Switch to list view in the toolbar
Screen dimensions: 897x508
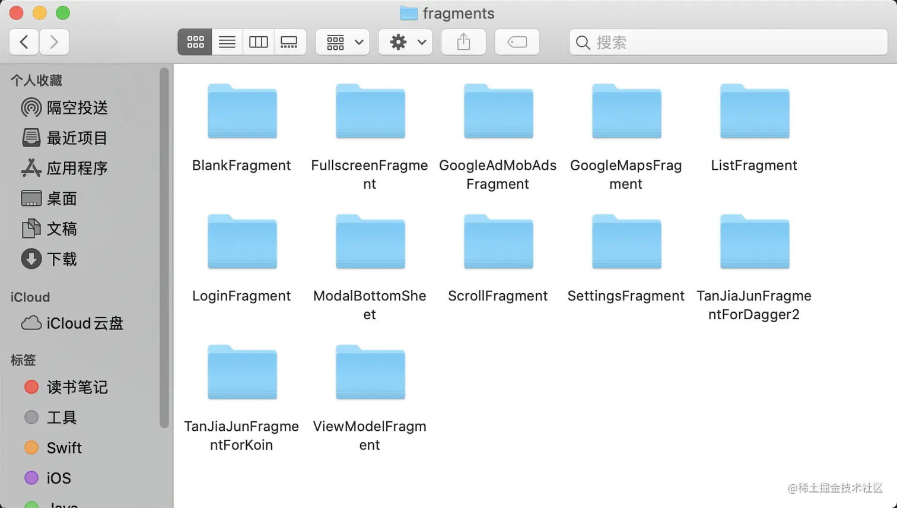[227, 42]
